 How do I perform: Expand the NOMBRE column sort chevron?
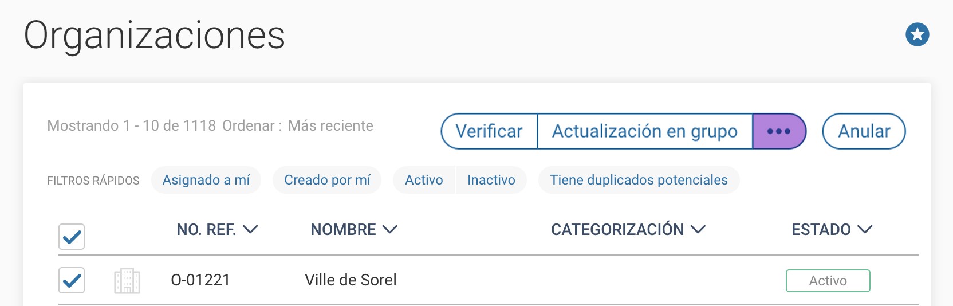390,229
